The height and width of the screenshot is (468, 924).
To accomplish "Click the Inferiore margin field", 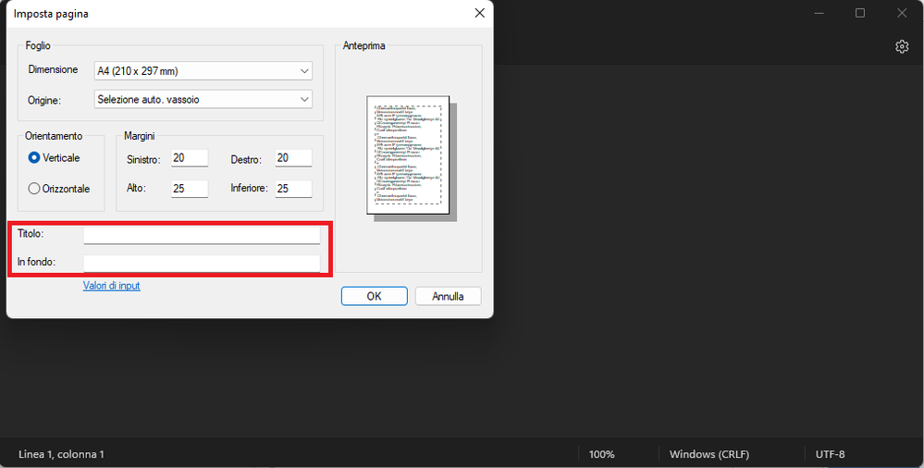I will point(293,189).
